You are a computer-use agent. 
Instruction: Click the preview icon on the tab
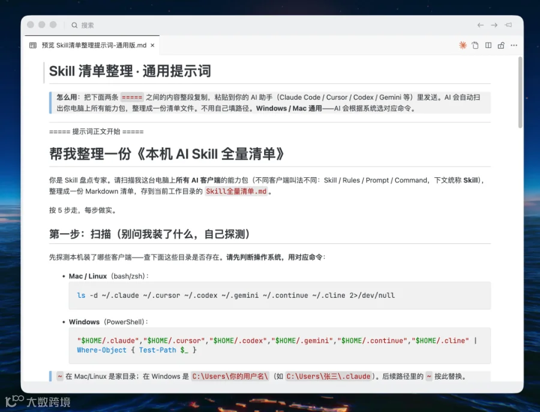[x=33, y=45]
